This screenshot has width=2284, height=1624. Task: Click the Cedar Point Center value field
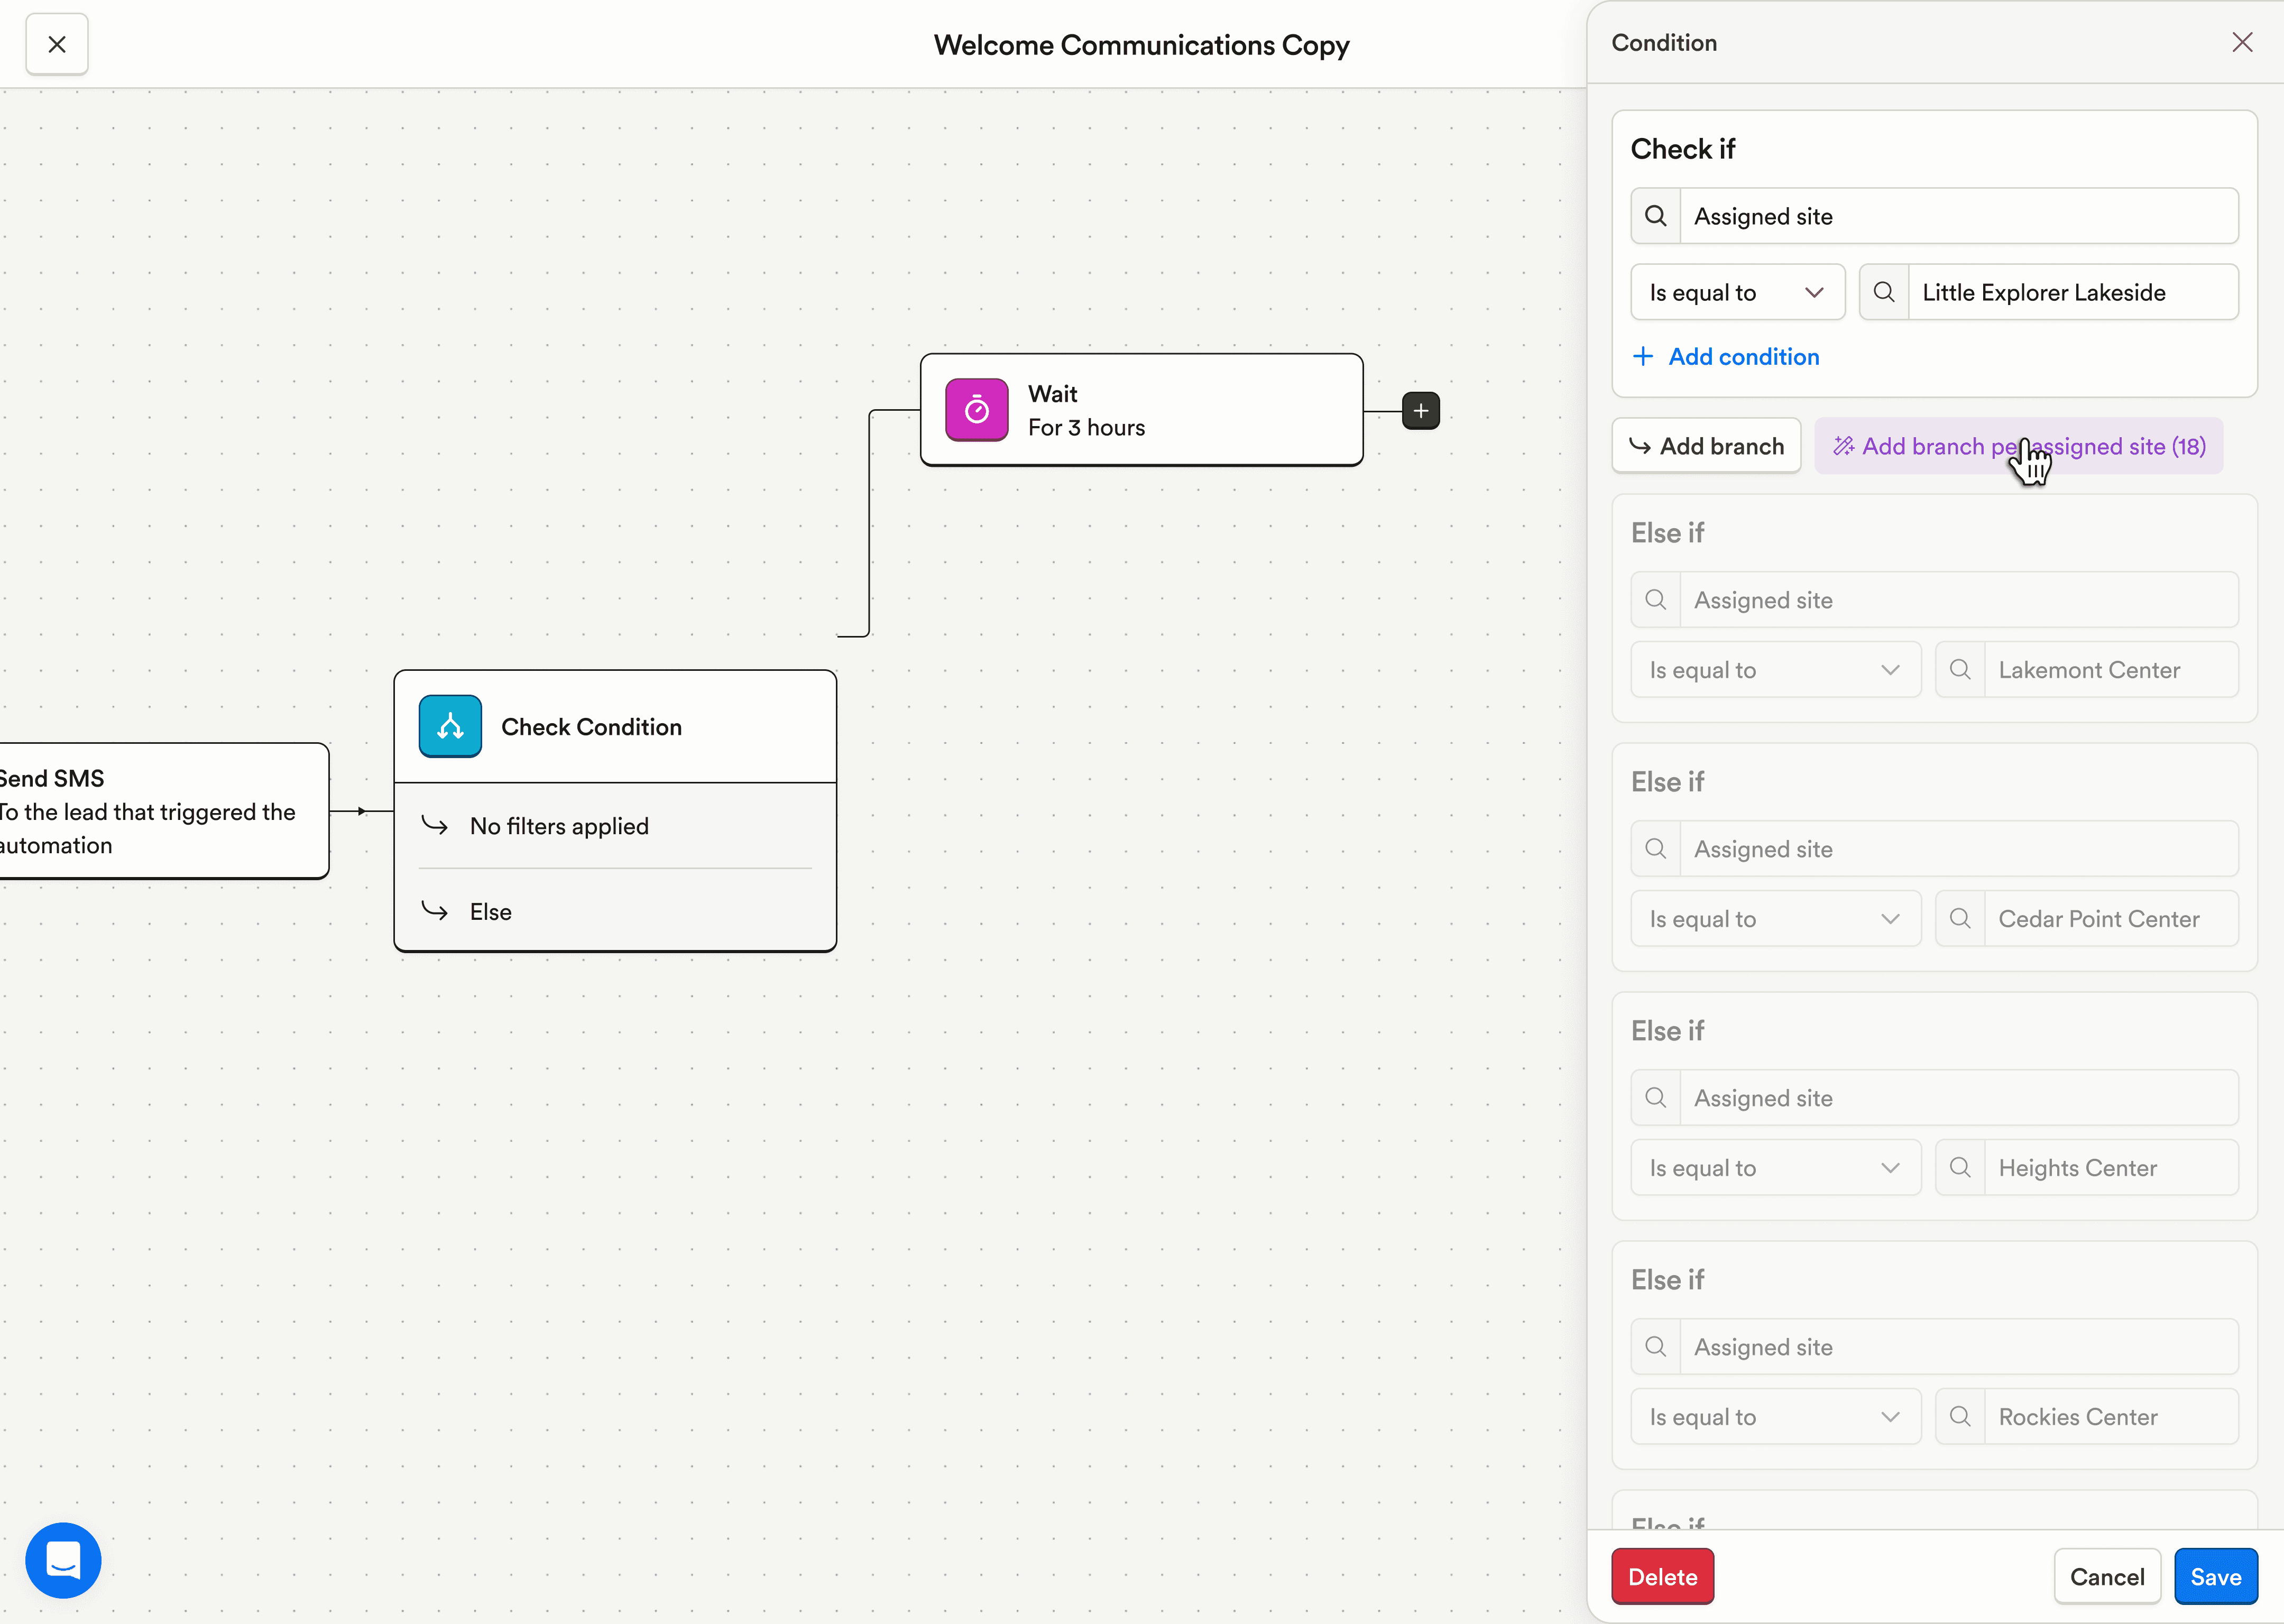click(x=2087, y=919)
